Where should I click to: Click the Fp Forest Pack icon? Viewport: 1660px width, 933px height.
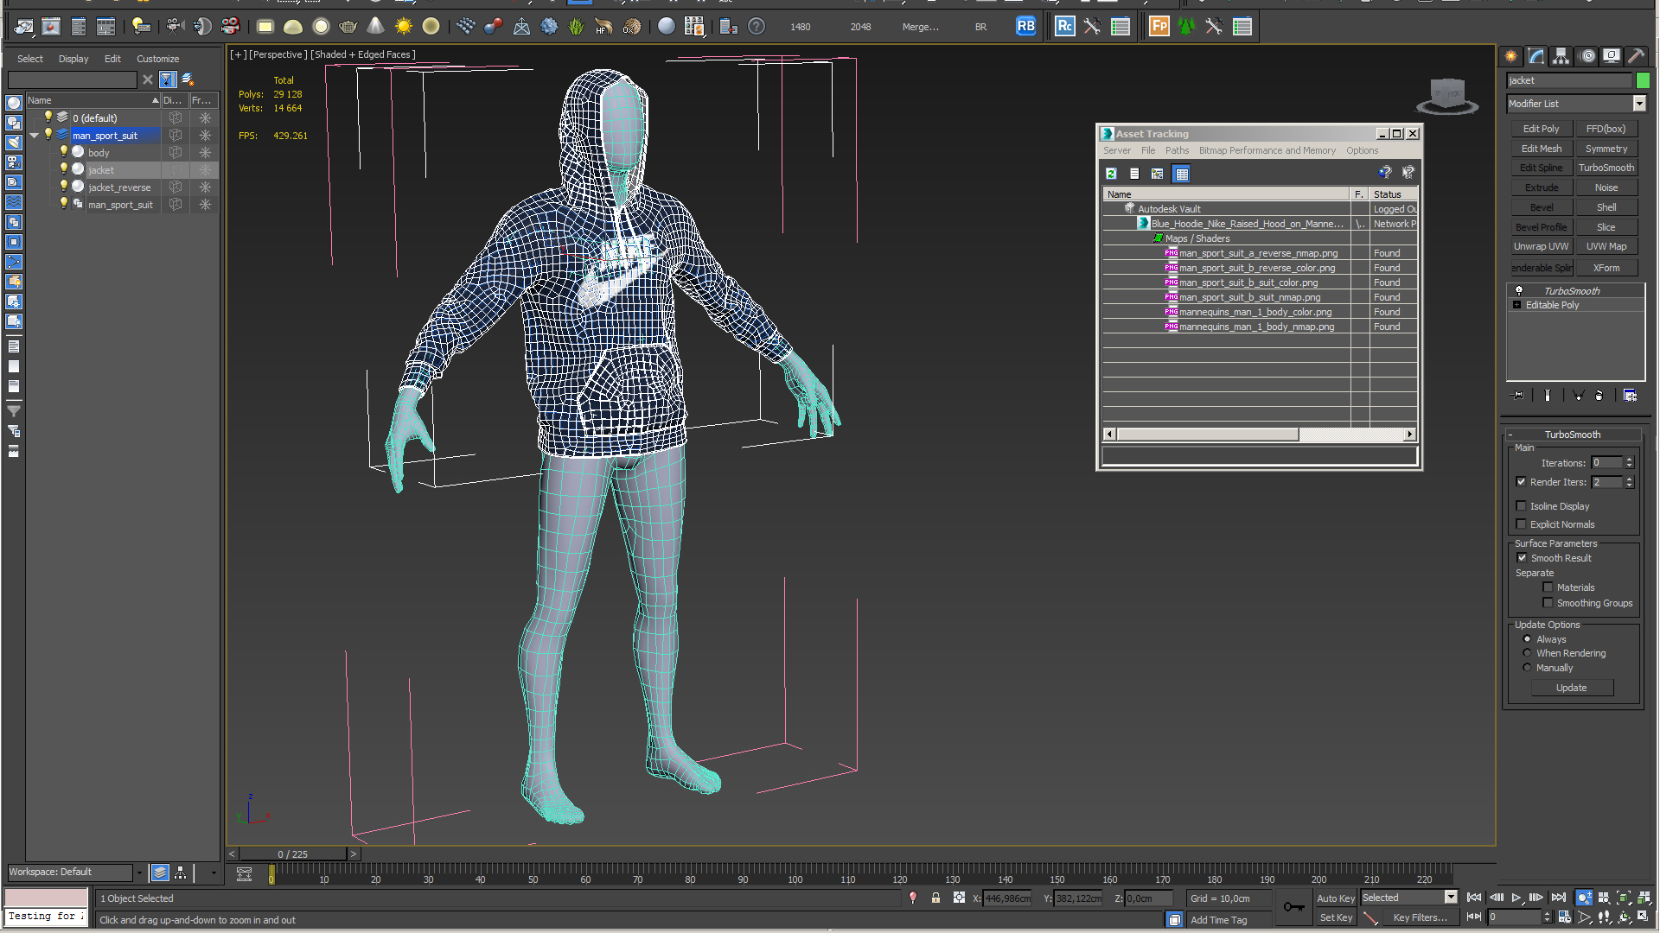coord(1159,27)
